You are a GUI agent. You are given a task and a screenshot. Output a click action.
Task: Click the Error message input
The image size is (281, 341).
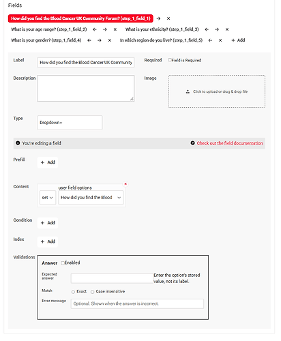point(137,303)
